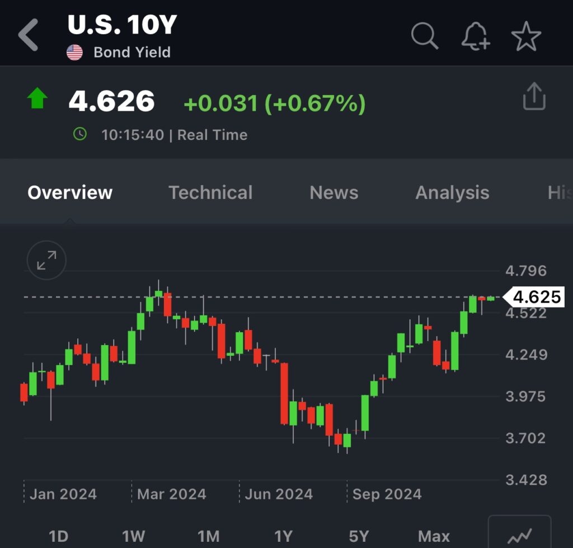573x548 pixels.
Task: Go to the Analysis tab
Action: 452,192
